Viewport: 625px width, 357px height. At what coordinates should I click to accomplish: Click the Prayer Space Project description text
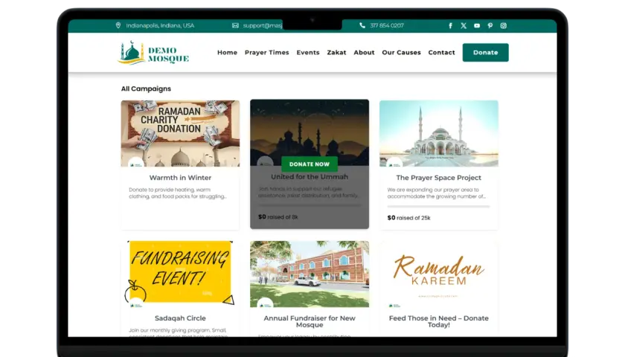click(x=437, y=193)
